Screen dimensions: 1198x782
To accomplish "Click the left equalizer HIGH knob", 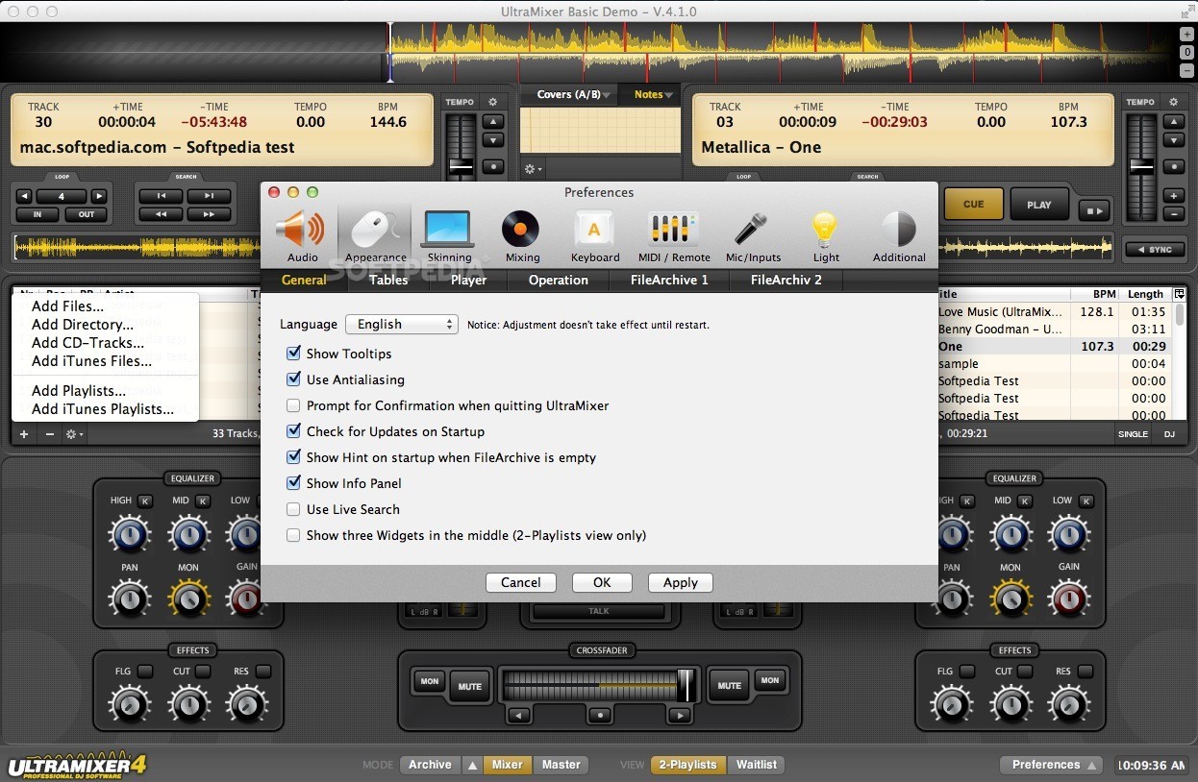I will [x=130, y=534].
